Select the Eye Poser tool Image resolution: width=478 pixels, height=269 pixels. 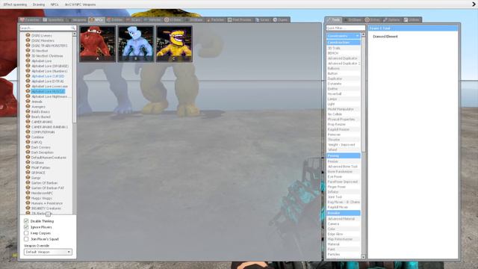(344, 176)
